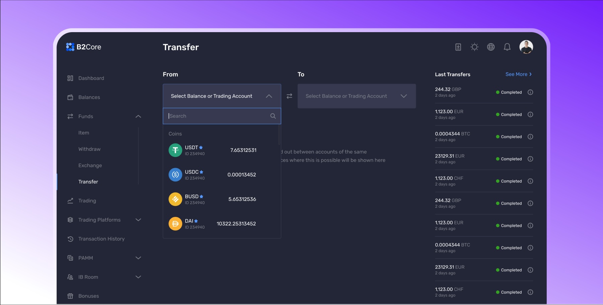Go to Transaction History

(101, 239)
